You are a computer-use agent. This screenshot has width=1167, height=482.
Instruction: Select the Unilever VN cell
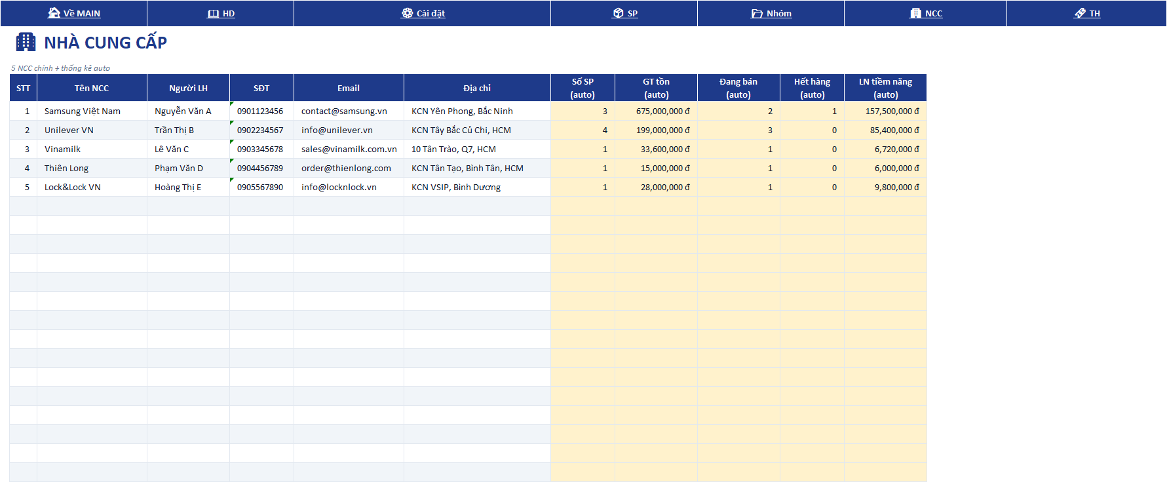92,130
